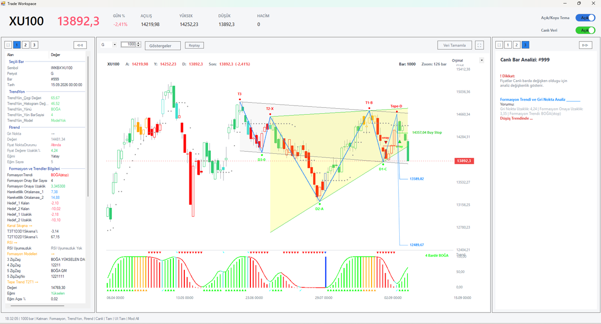Click the Replay button

click(194, 45)
